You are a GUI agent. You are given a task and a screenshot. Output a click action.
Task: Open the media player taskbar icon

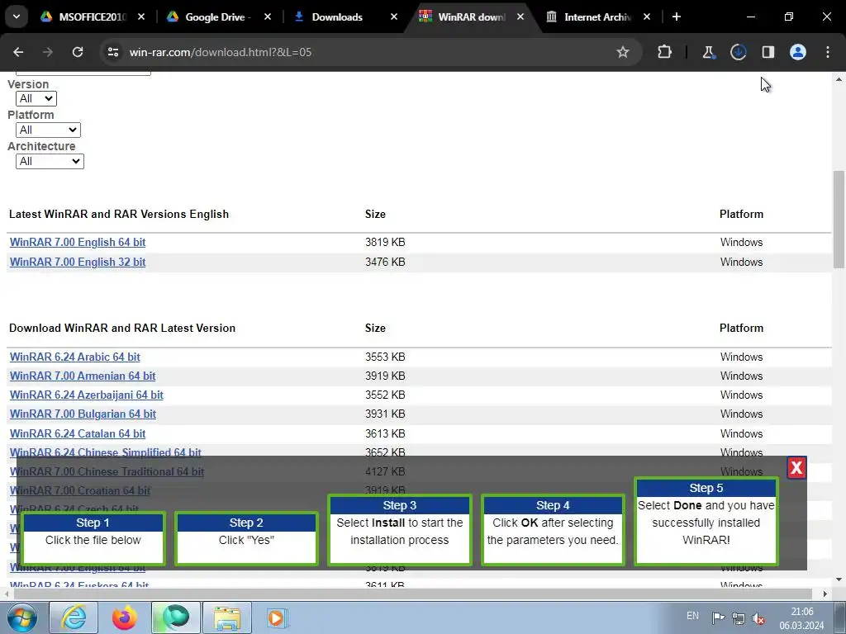pyautogui.click(x=278, y=617)
